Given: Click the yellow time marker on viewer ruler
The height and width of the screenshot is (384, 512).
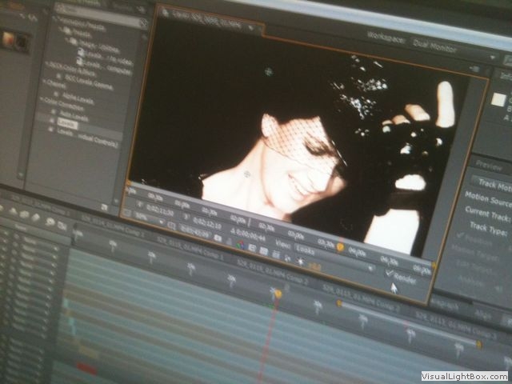Looking at the screenshot, I should (339, 248).
